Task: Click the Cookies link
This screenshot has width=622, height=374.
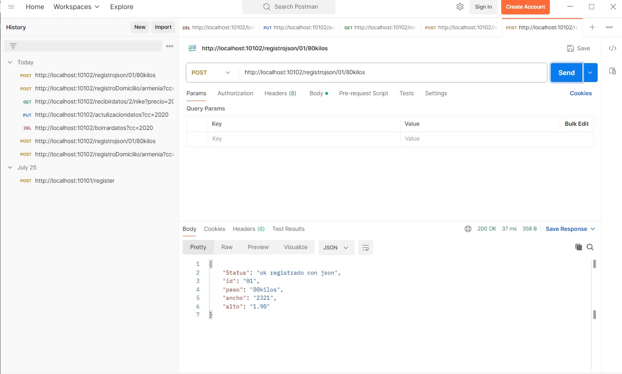Action: pyautogui.click(x=580, y=93)
